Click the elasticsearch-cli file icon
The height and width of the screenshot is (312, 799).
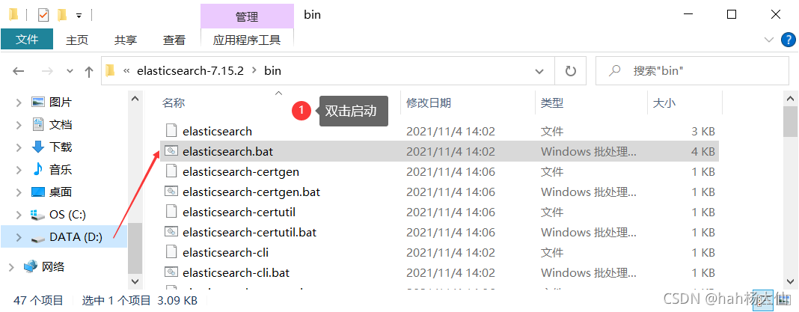click(x=172, y=252)
